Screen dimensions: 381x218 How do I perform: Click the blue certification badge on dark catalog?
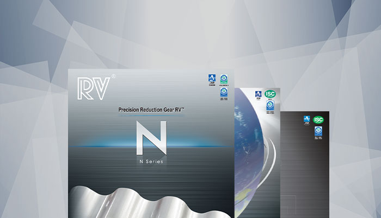pos(318,131)
